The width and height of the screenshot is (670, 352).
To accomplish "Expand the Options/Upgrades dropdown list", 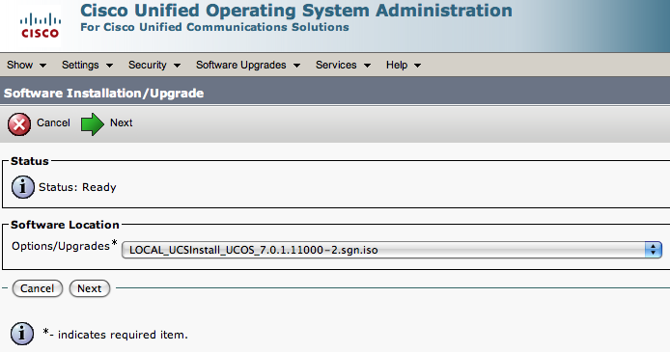I will [x=392, y=250].
